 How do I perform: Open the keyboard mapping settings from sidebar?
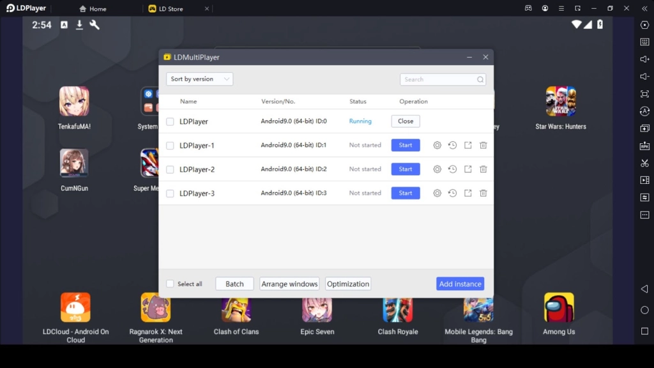point(645,42)
